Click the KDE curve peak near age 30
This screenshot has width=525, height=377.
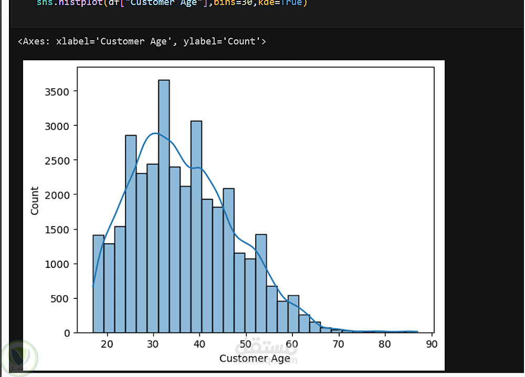click(155, 133)
